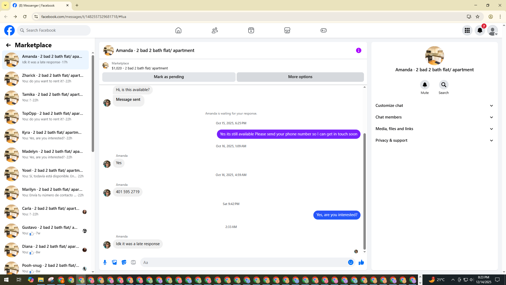The height and width of the screenshot is (285, 506).
Task: Click the Mark as pending button
Action: (169, 77)
